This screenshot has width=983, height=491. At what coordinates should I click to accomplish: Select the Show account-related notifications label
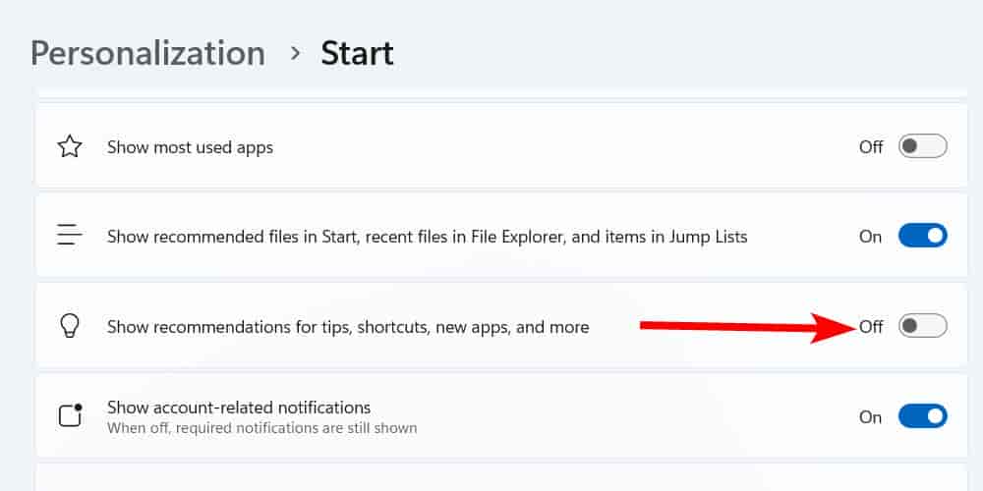tap(239, 408)
